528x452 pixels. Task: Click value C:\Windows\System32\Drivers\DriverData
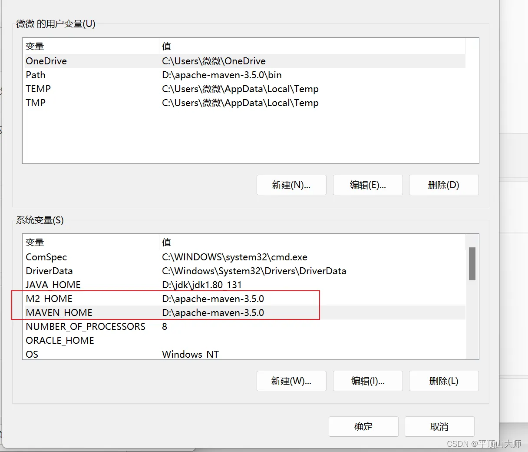pos(254,271)
